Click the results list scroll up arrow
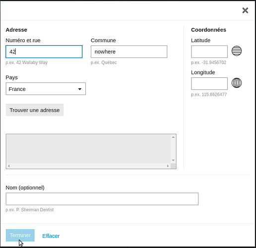The image size is (256, 248). [173, 137]
